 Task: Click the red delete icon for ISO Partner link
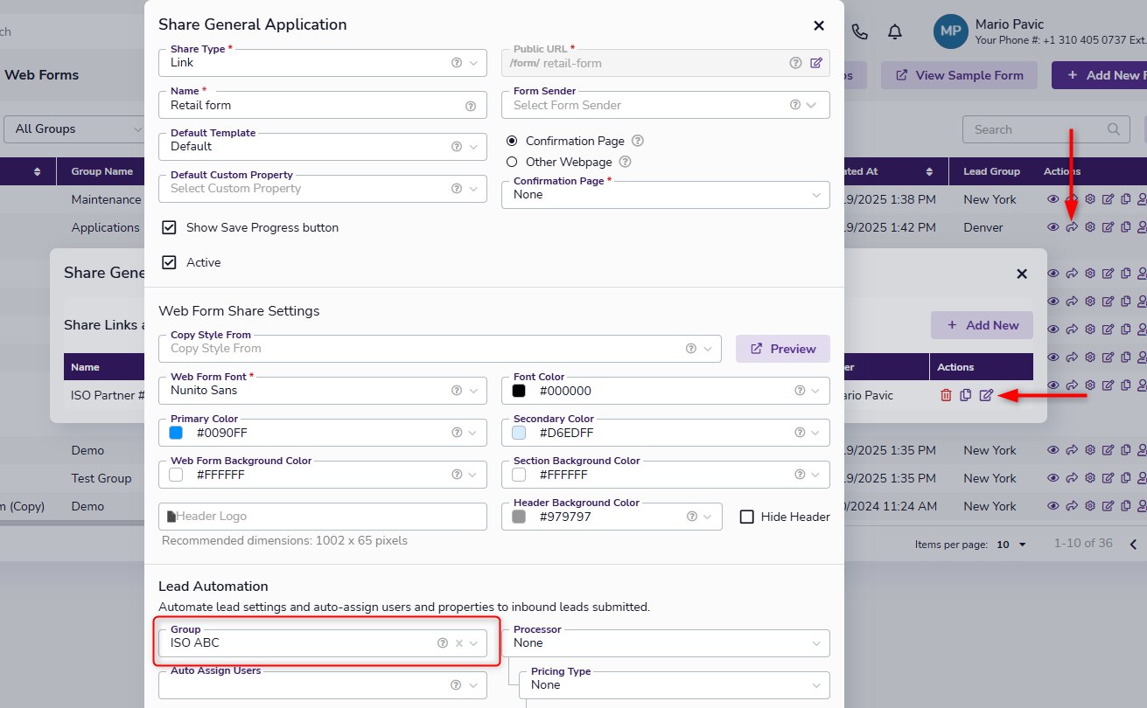(x=946, y=395)
